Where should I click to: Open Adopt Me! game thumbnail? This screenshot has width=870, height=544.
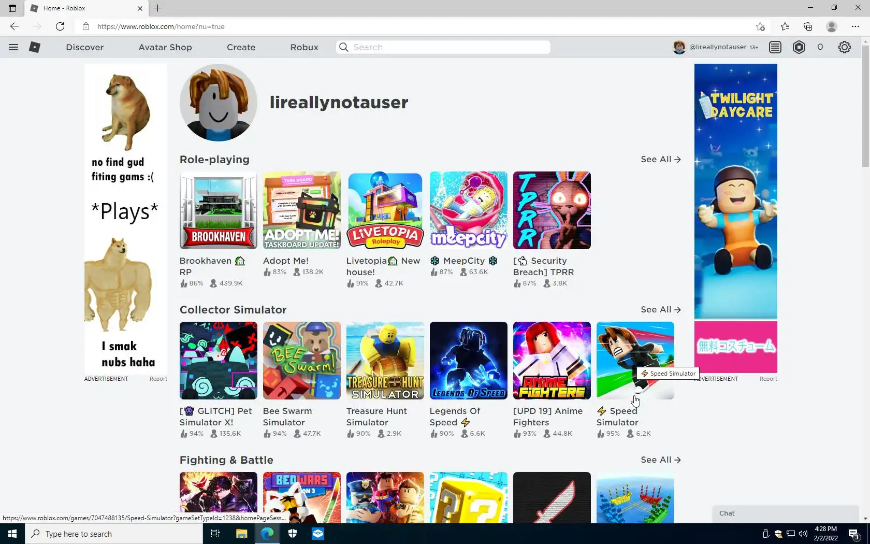pyautogui.click(x=302, y=210)
